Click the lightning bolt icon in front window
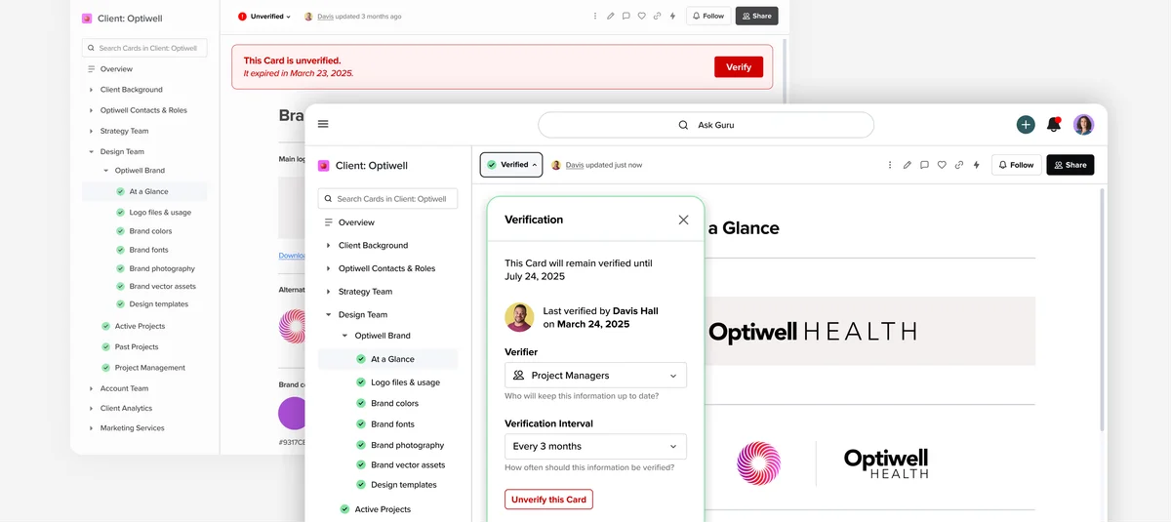 coord(977,165)
